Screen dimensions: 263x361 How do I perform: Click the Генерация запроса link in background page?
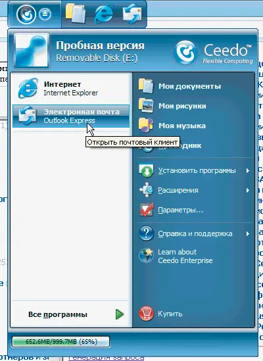click(106, 358)
